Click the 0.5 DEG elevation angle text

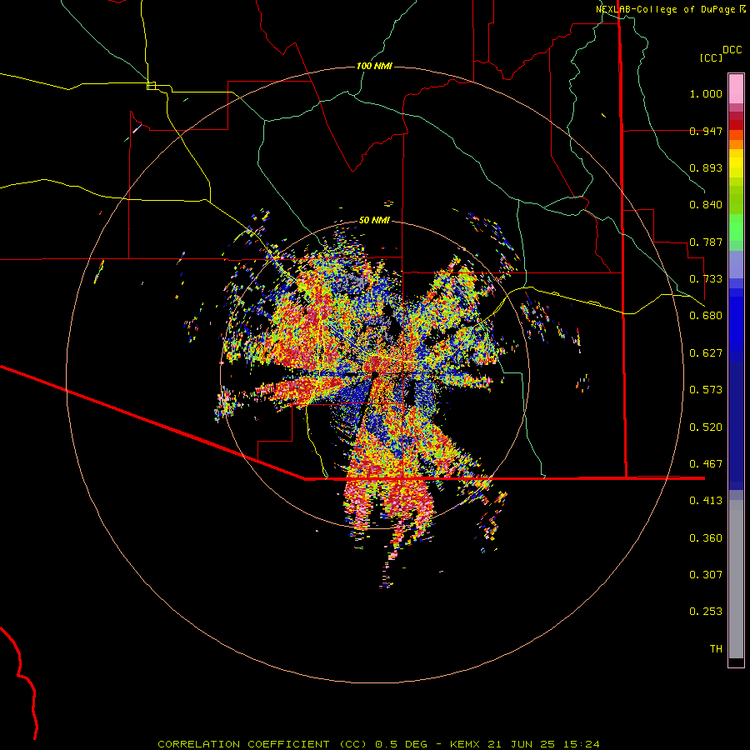tap(401, 744)
